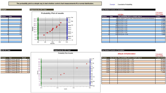The height and width of the screenshot is (93, 166).
Task: Click the top-right red marker in bottom plot
Action: tap(87, 64)
